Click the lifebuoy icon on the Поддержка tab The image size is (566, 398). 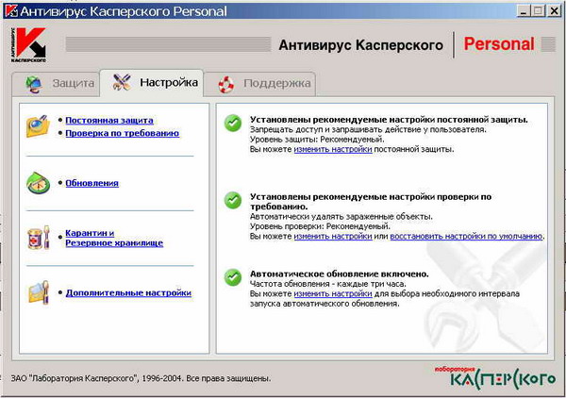pos(226,85)
